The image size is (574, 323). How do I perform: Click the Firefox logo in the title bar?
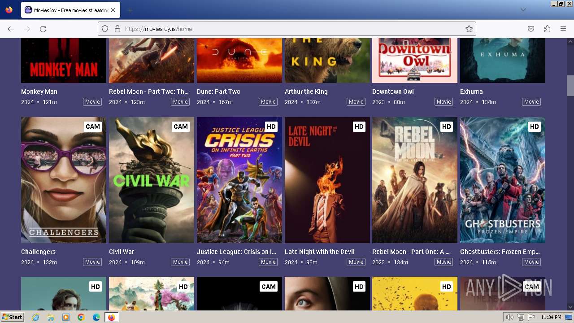[9, 10]
